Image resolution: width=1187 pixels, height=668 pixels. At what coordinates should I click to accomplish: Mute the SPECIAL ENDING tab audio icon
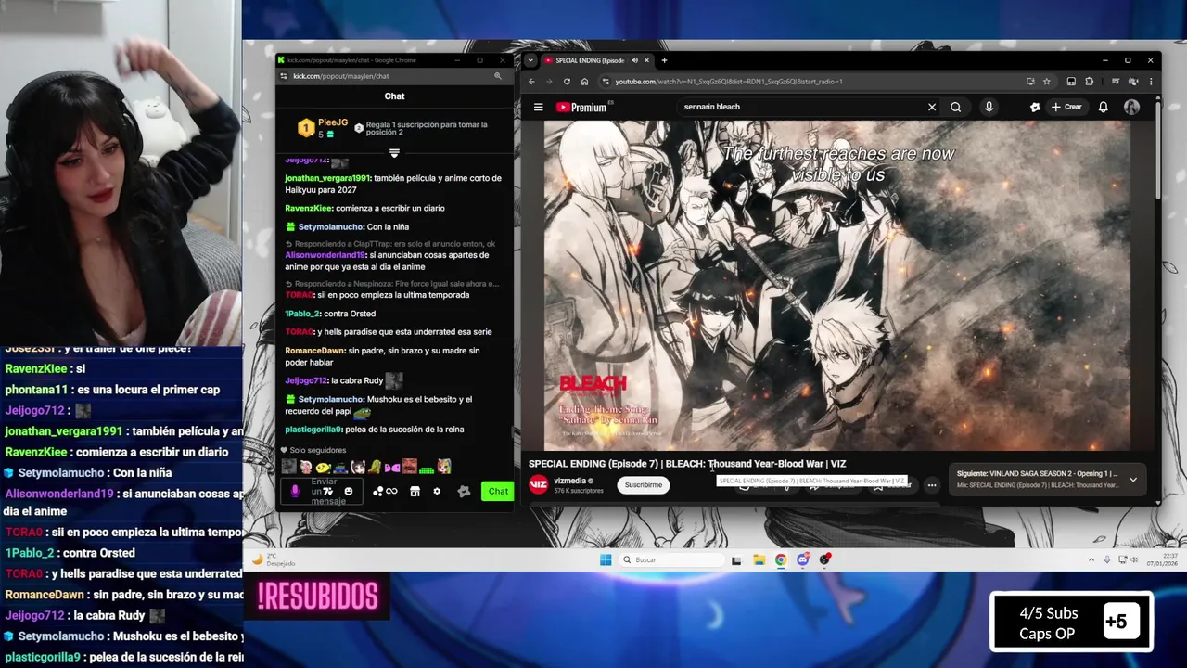(634, 60)
